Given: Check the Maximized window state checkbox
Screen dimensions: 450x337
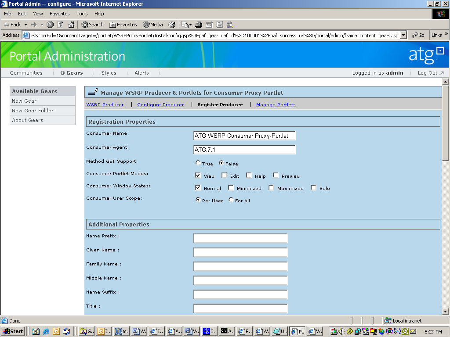Looking at the screenshot, I should point(271,187).
